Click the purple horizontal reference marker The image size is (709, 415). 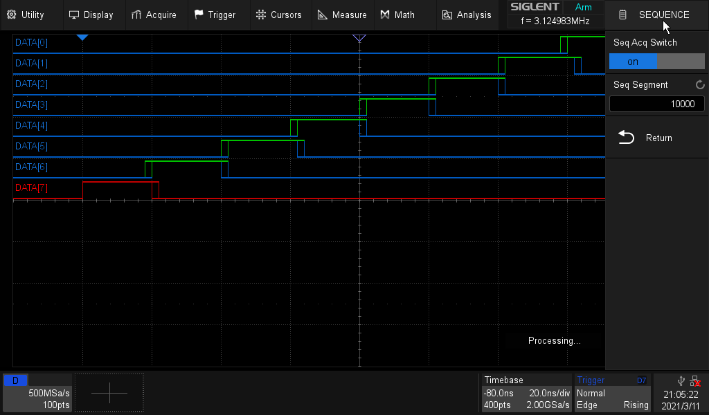[x=359, y=38]
